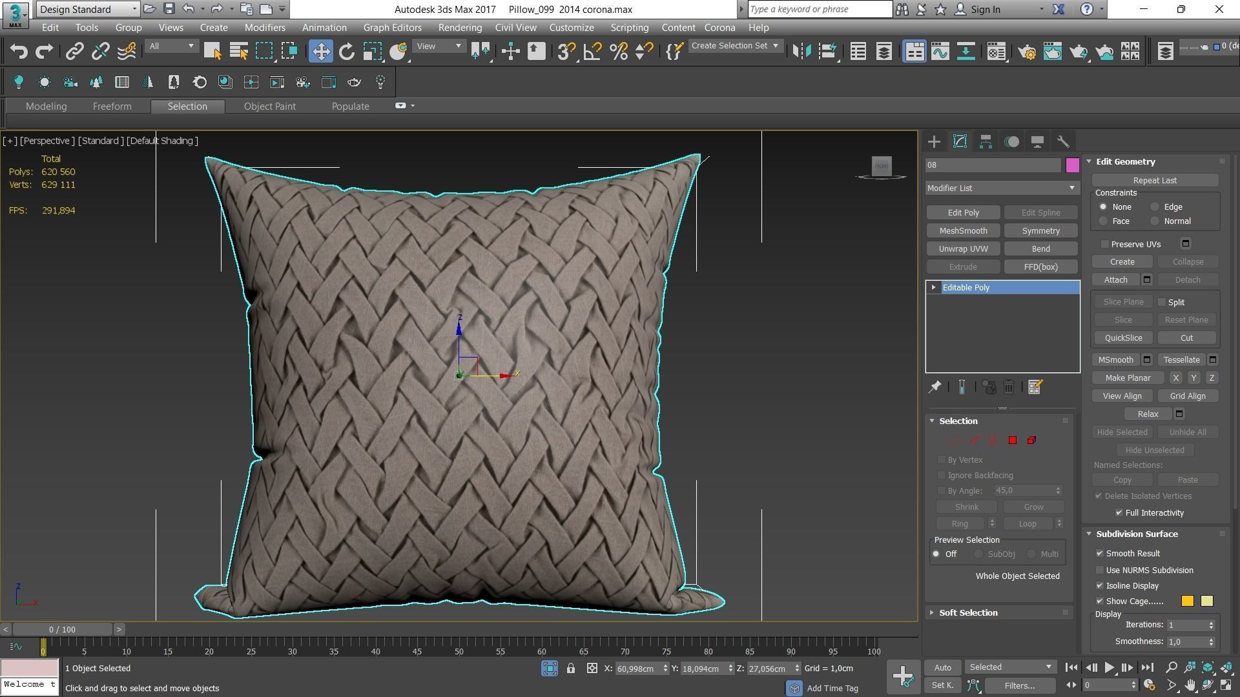The height and width of the screenshot is (697, 1240).
Task: Activate the Select and Uniform Scale tool
Action: point(373,52)
